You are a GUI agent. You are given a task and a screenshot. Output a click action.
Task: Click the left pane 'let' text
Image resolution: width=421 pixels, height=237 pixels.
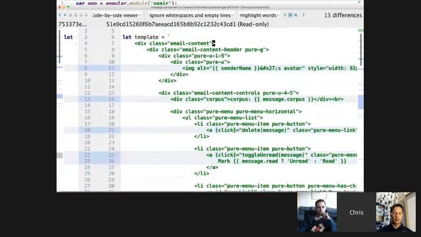68,37
